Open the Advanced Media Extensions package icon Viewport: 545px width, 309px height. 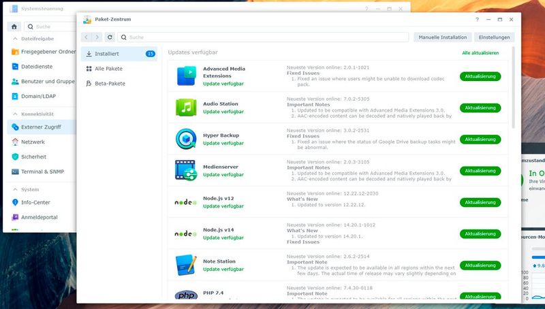pos(186,76)
